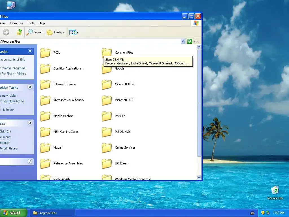Open the My Computer desktop icon
Image resolution: width=289 pixels, height=217 pixels.
11,5
